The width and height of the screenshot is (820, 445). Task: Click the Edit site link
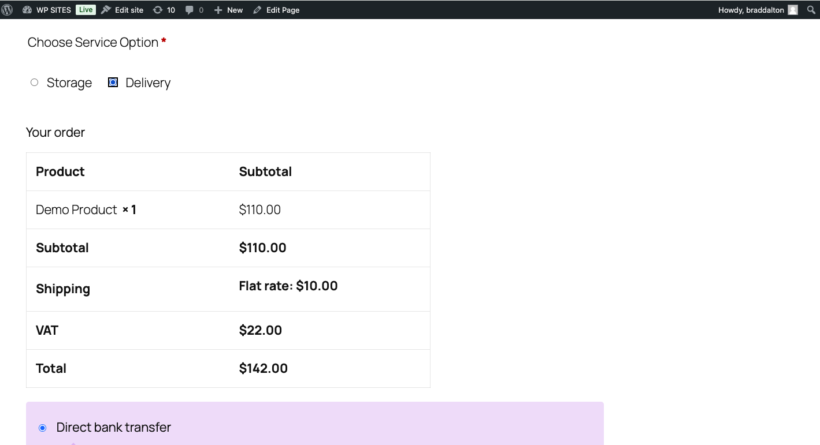[129, 10]
